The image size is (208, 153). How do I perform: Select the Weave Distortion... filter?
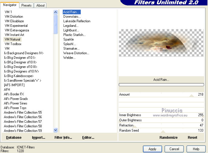point(76,53)
